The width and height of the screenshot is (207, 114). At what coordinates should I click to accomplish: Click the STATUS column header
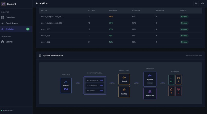[183, 10]
